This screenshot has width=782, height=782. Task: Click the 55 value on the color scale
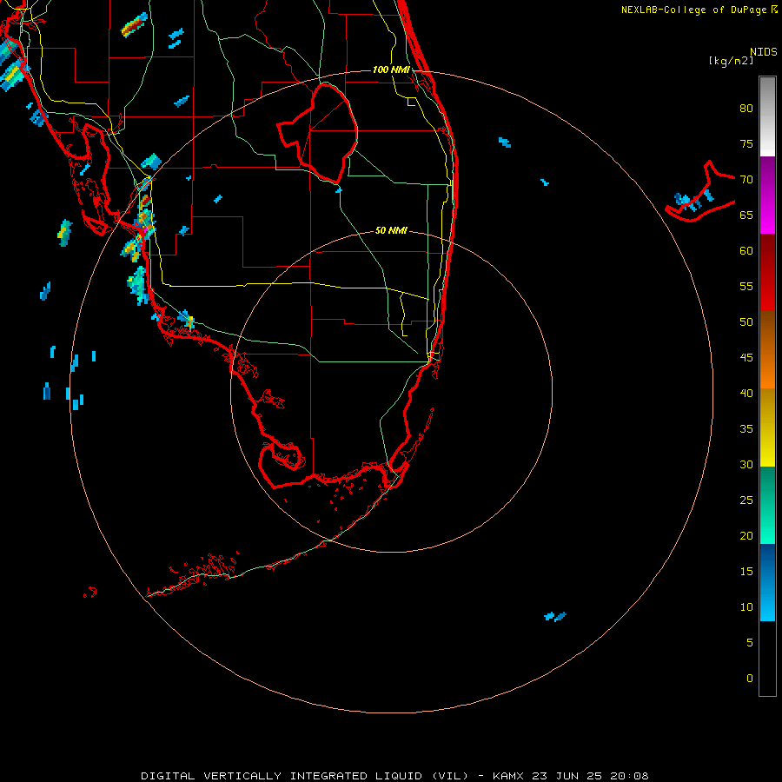(x=746, y=286)
